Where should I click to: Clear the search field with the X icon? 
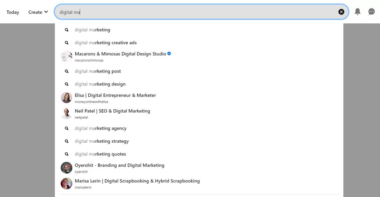[x=341, y=12]
